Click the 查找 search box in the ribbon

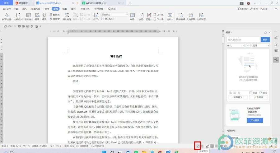[x=112, y=9]
